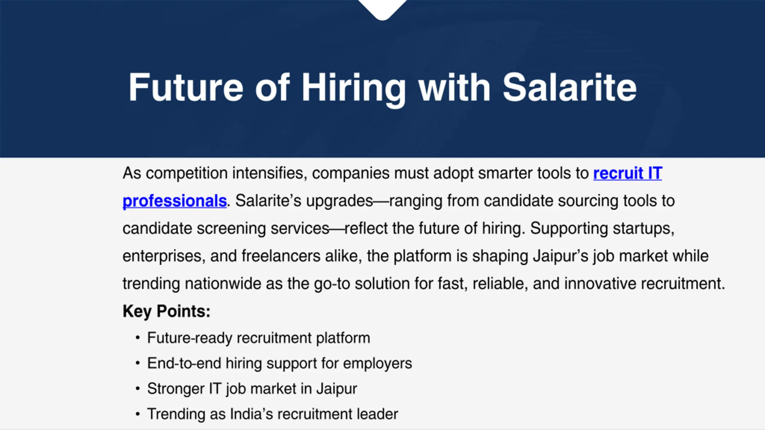The width and height of the screenshot is (765, 430).
Task: Click the underlined "professionals" link word
Action: (175, 201)
